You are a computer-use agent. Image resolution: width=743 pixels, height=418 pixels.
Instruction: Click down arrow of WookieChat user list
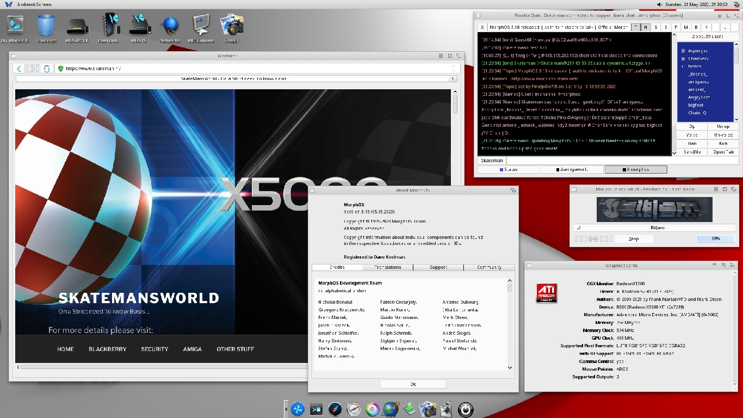tap(736, 119)
